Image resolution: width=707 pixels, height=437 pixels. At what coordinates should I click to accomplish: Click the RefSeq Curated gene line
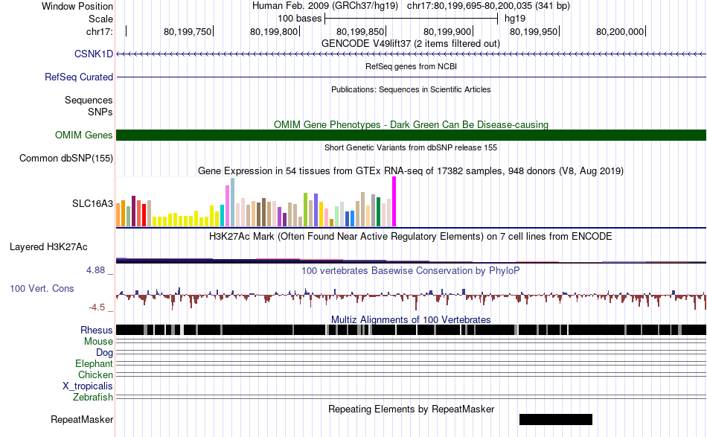click(x=411, y=77)
